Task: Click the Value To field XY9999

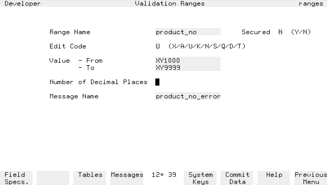Action: pos(188,68)
